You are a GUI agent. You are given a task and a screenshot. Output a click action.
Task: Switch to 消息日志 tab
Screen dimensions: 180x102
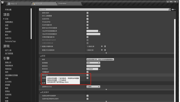pos(19,4)
